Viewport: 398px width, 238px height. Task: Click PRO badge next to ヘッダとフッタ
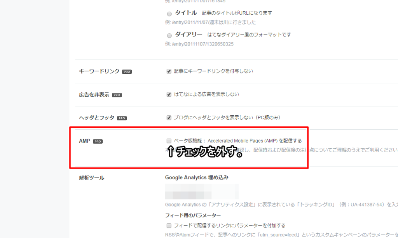122,118
